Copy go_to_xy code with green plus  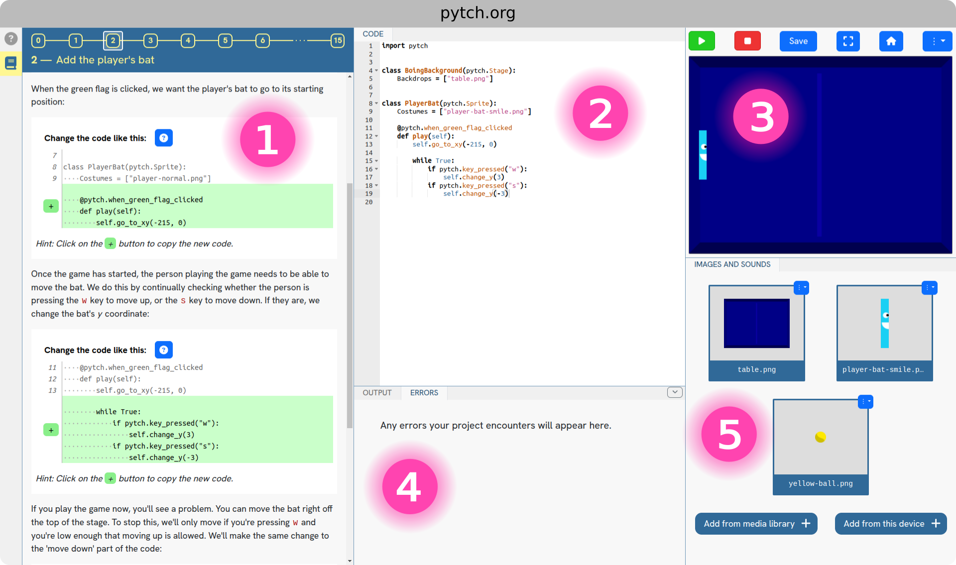click(51, 206)
